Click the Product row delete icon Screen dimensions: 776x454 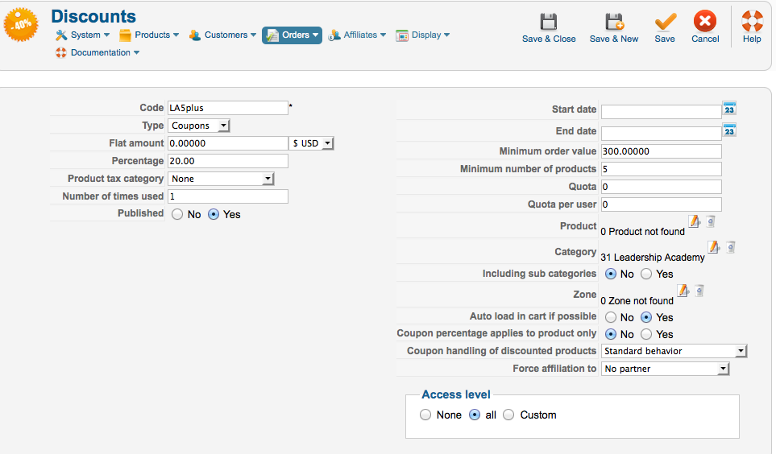click(x=711, y=221)
